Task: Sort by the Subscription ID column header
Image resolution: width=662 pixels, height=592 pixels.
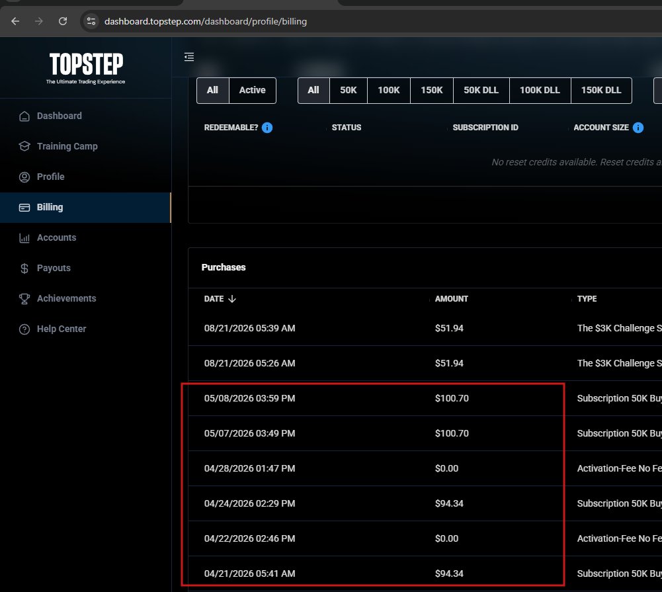Action: tap(485, 128)
